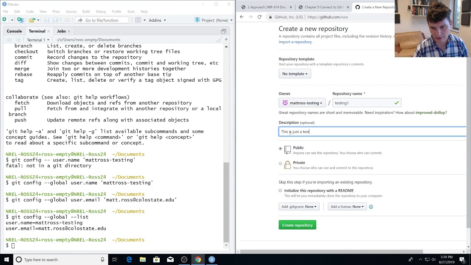471x265 pixels.
Task: Click the Open File folder icon in RStudio
Action: pyautogui.click(x=32, y=20)
